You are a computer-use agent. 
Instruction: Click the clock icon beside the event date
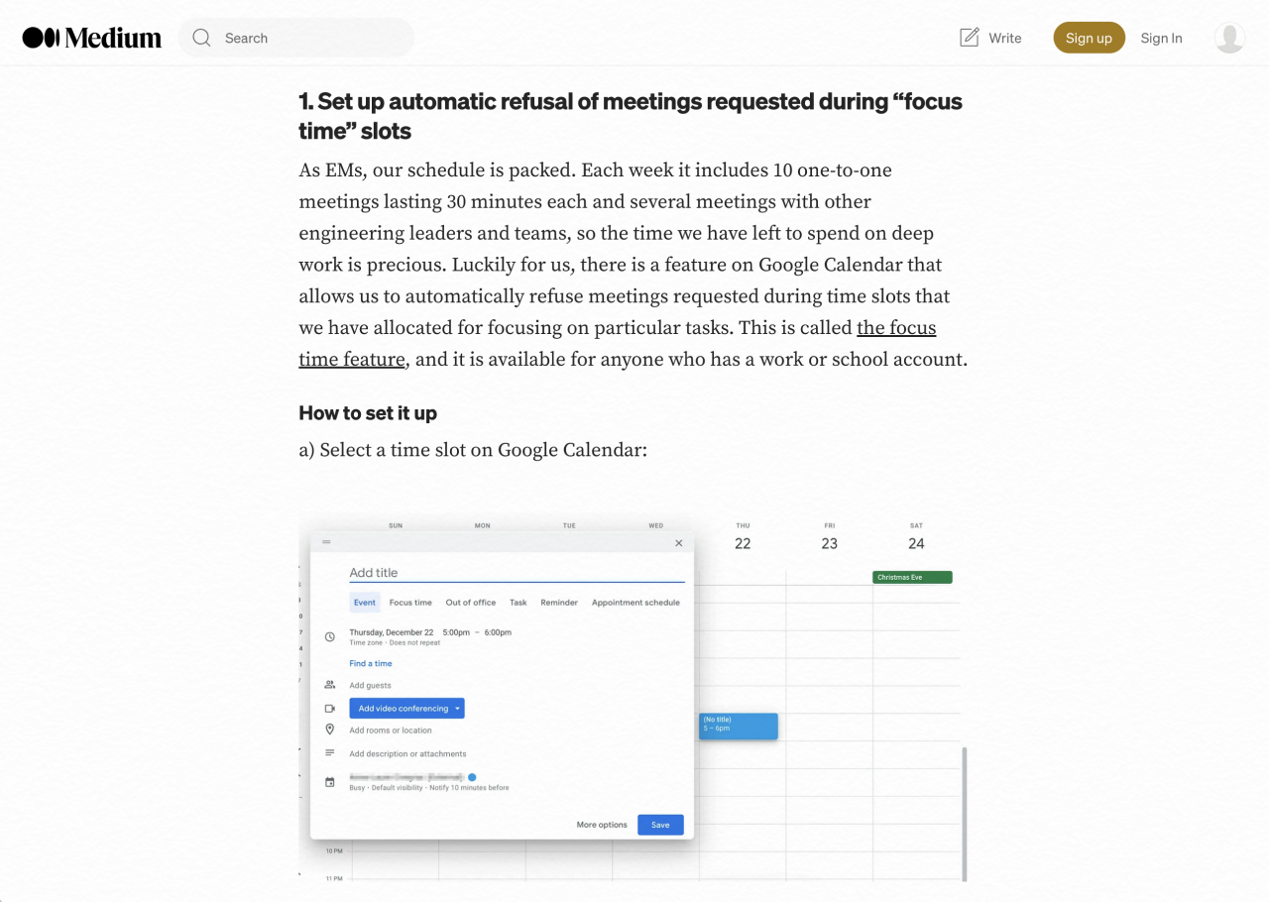[x=330, y=636]
